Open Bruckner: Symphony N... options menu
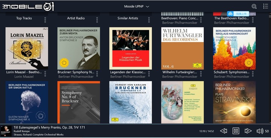 point(97,74)
